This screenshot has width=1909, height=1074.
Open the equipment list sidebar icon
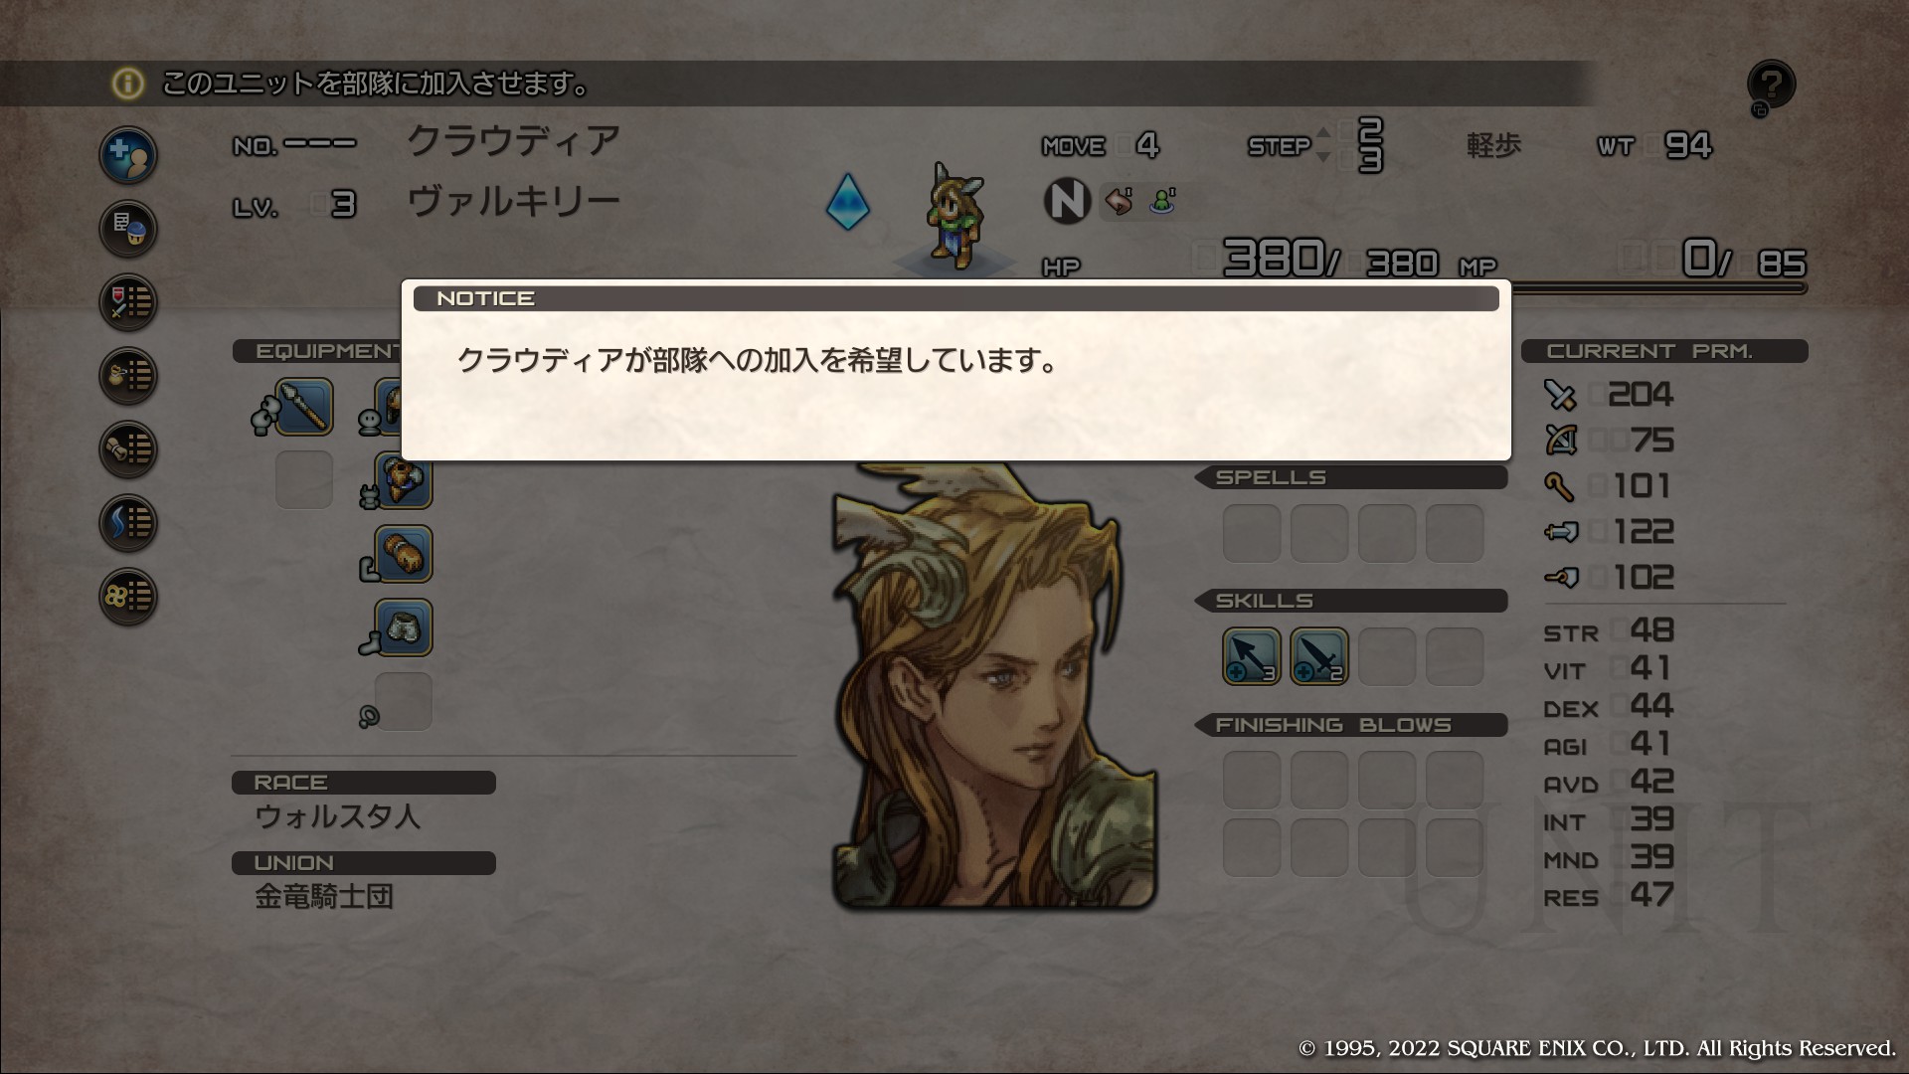(128, 302)
